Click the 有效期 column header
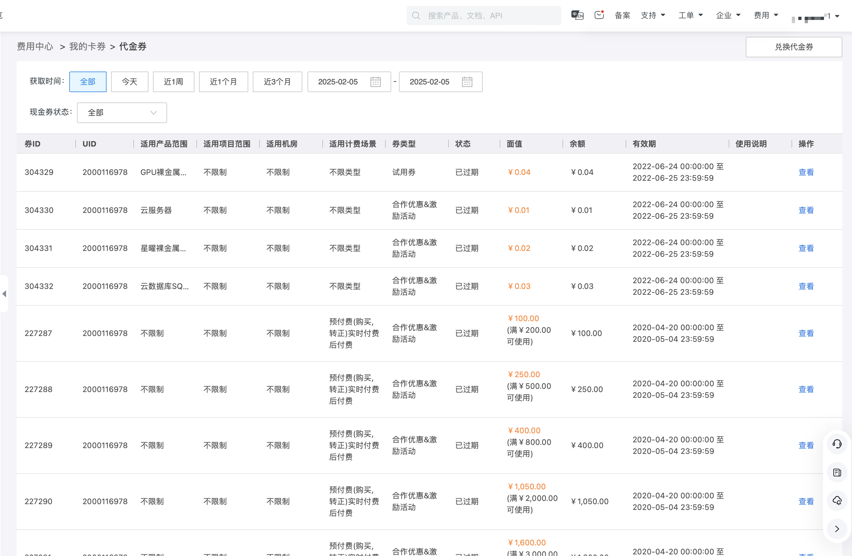852x556 pixels. pyautogui.click(x=644, y=144)
